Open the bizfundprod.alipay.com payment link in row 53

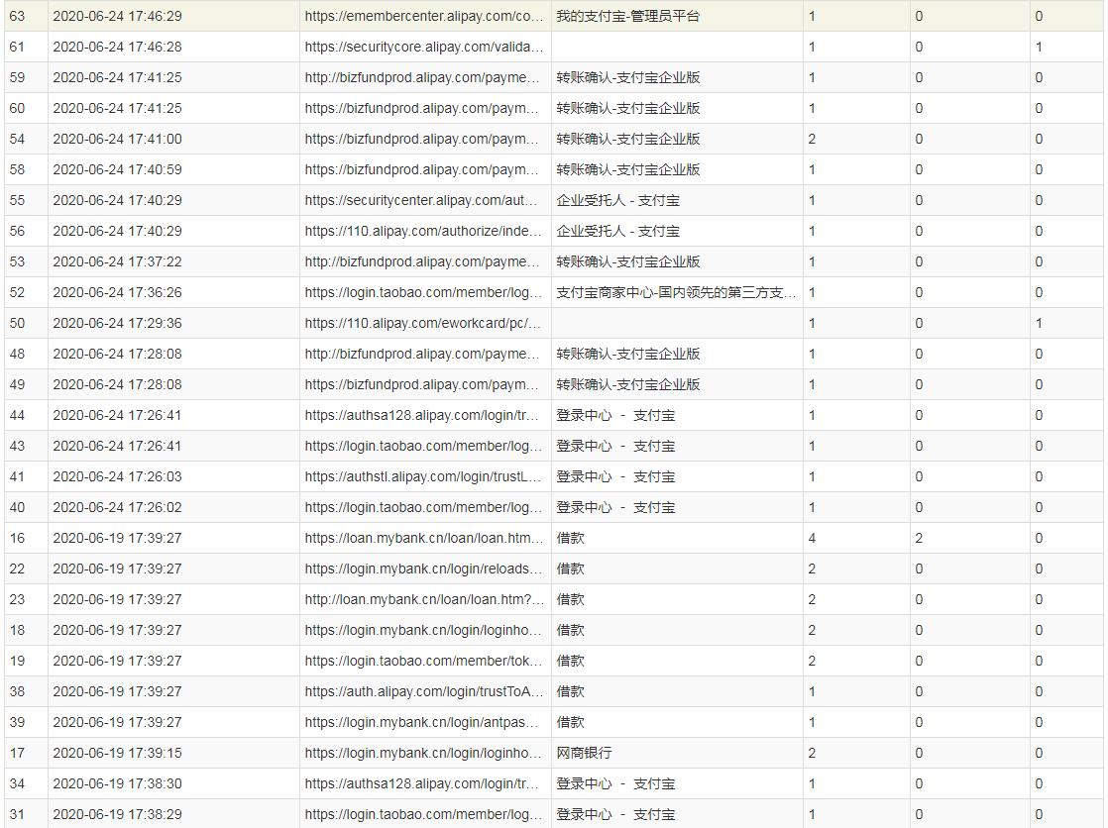click(x=422, y=261)
